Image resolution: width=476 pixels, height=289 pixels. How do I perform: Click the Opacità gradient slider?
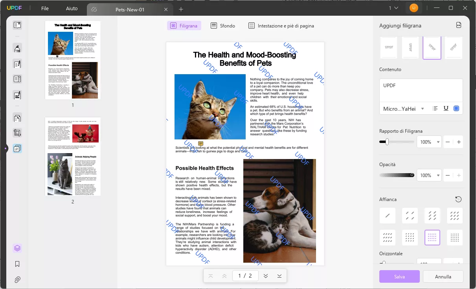[397, 175]
